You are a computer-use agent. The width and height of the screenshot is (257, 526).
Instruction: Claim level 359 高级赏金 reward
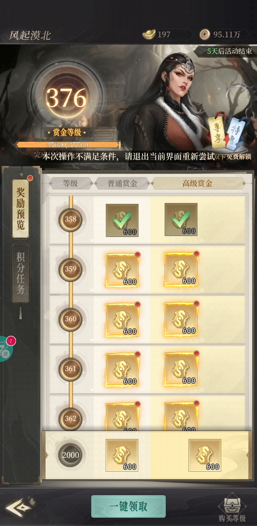click(x=181, y=270)
